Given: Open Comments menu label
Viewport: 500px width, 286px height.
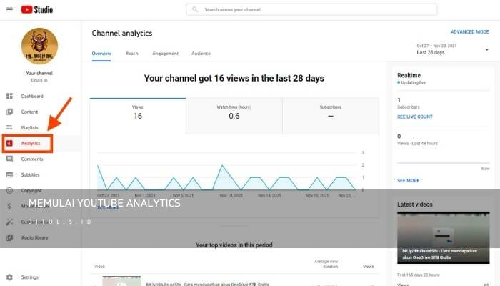Looking at the screenshot, I should tap(32, 159).
